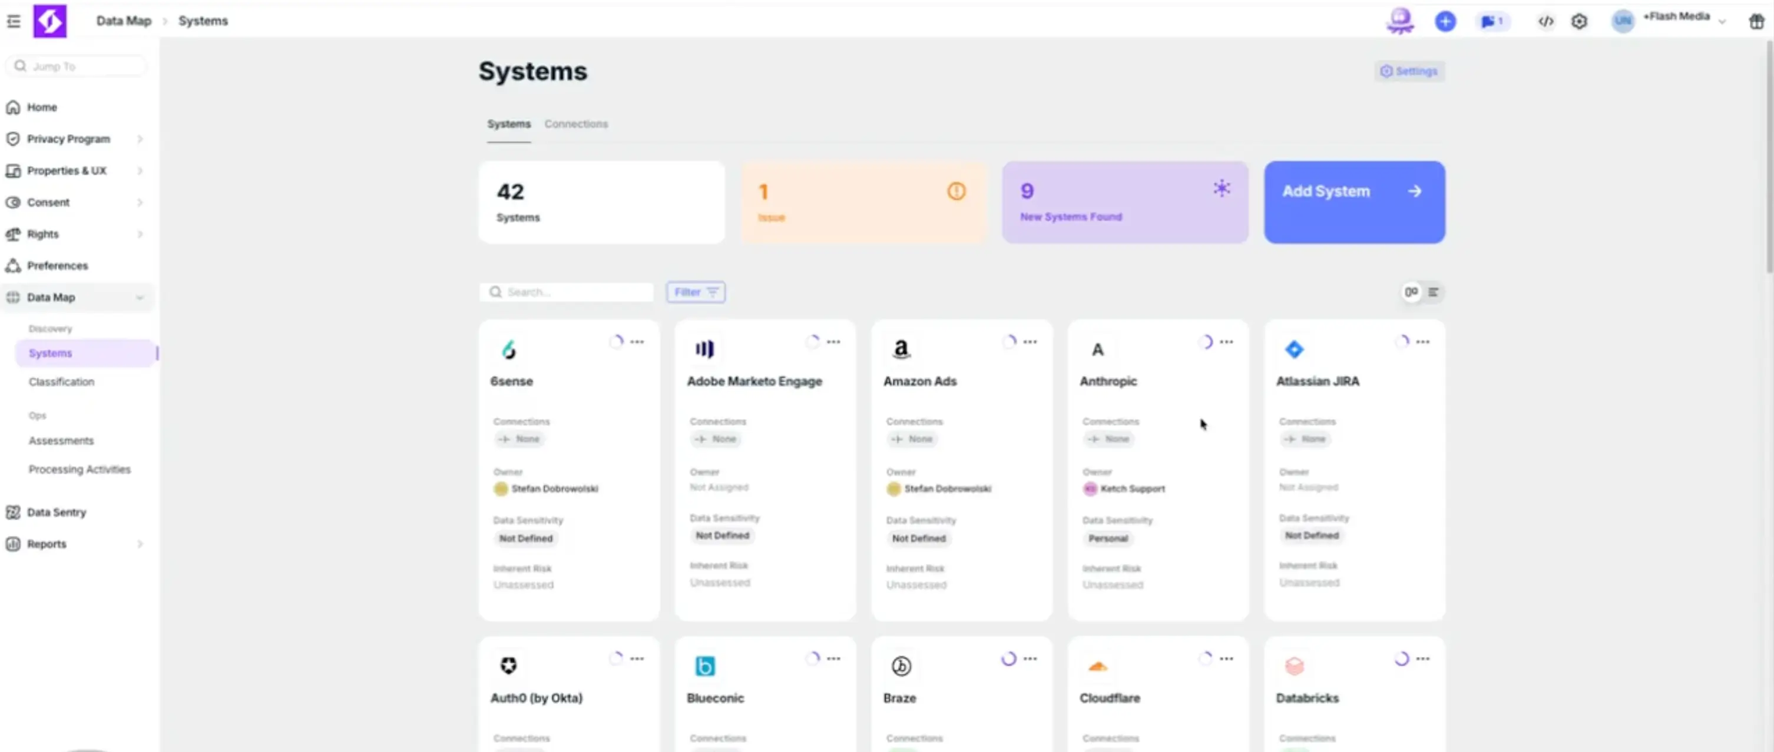
Task: Click the Add System button
Action: 1354,202
